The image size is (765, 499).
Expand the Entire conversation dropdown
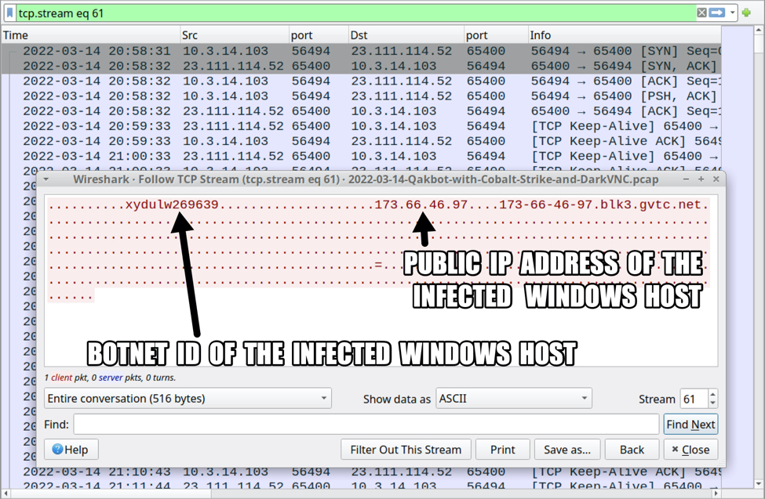(x=188, y=399)
